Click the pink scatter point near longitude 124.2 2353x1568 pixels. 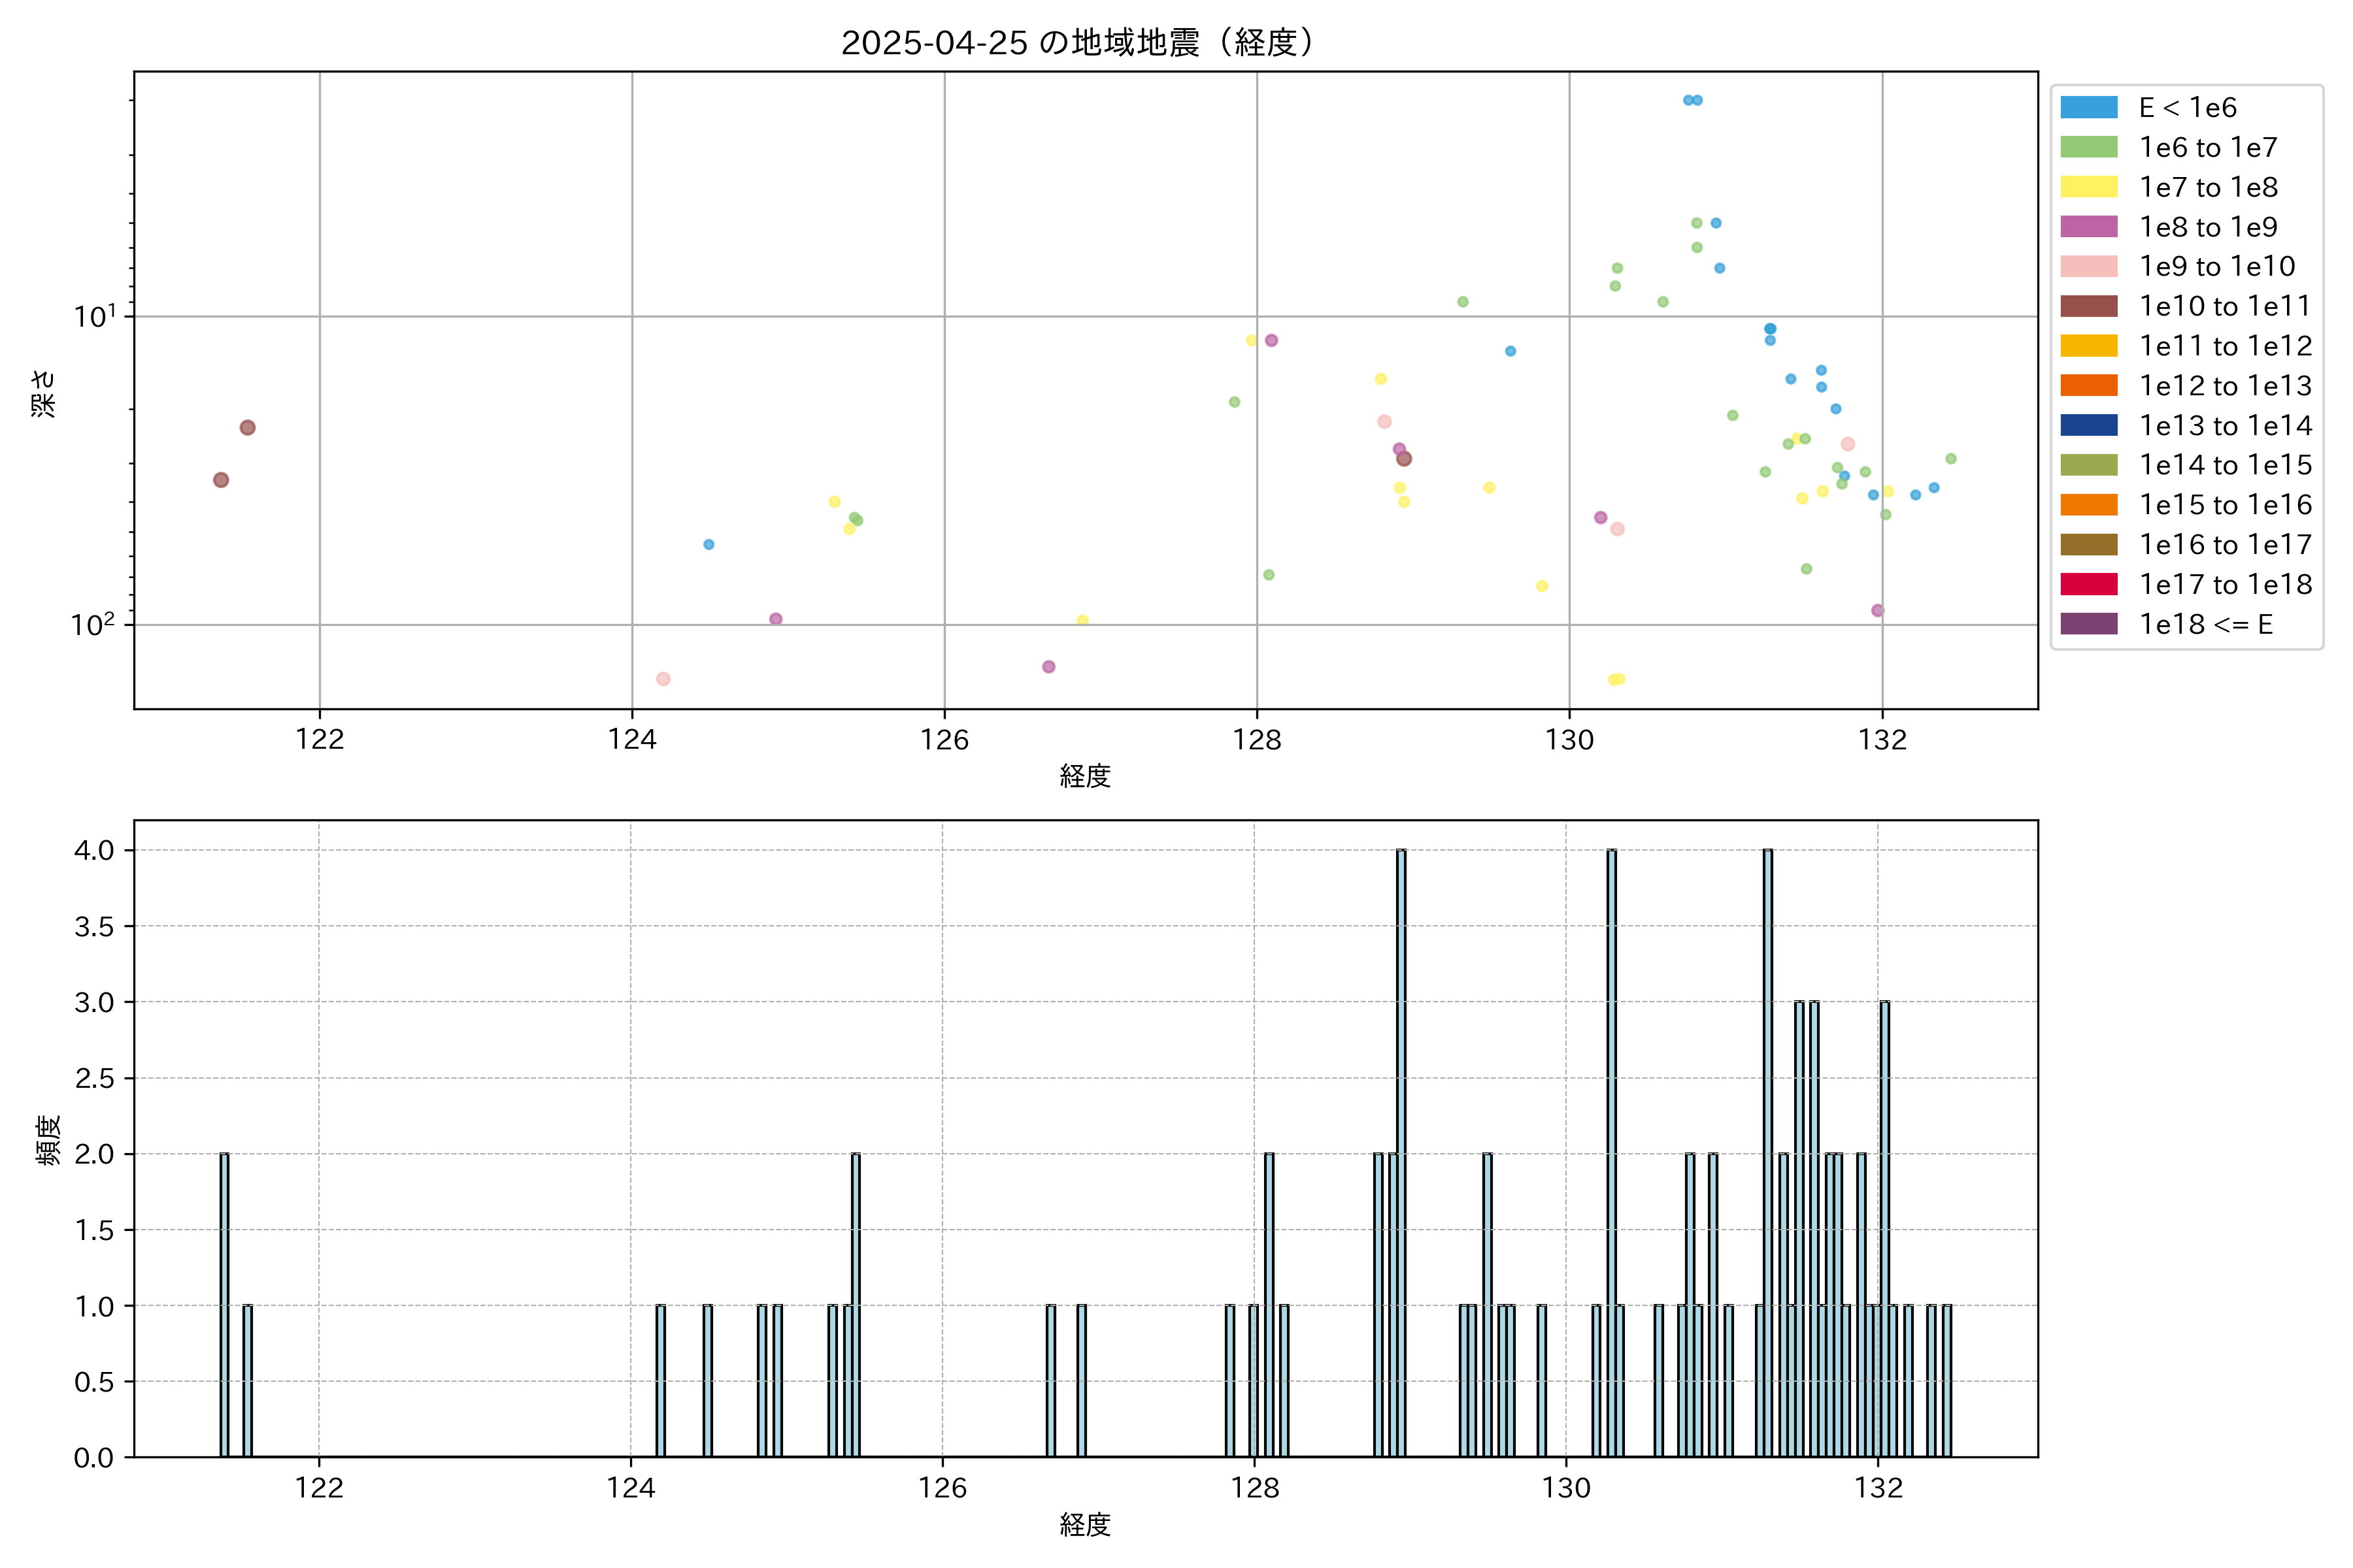pyautogui.click(x=663, y=679)
